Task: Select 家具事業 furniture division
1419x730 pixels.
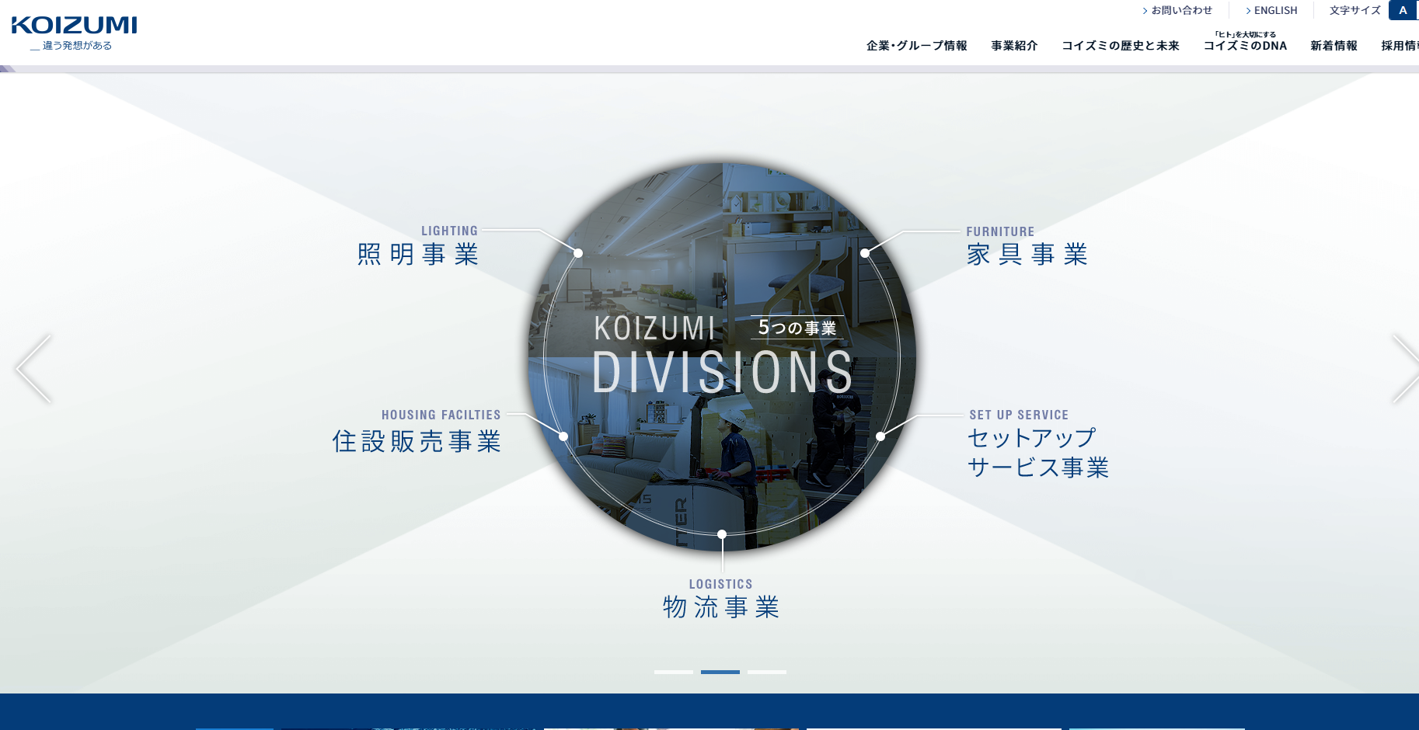Action: click(x=1027, y=246)
